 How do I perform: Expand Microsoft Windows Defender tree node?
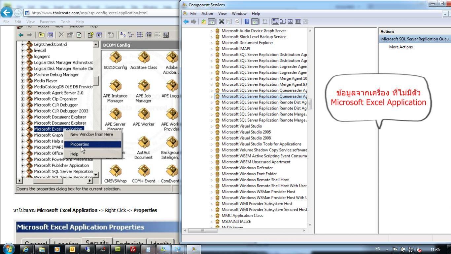[x=212, y=168]
